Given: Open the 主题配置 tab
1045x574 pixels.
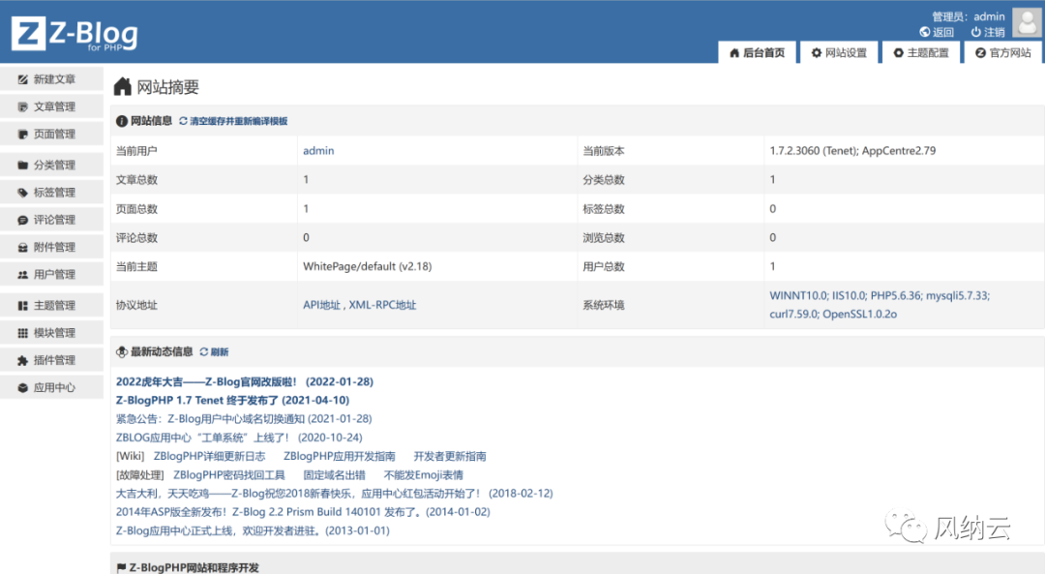Looking at the screenshot, I should click(921, 52).
